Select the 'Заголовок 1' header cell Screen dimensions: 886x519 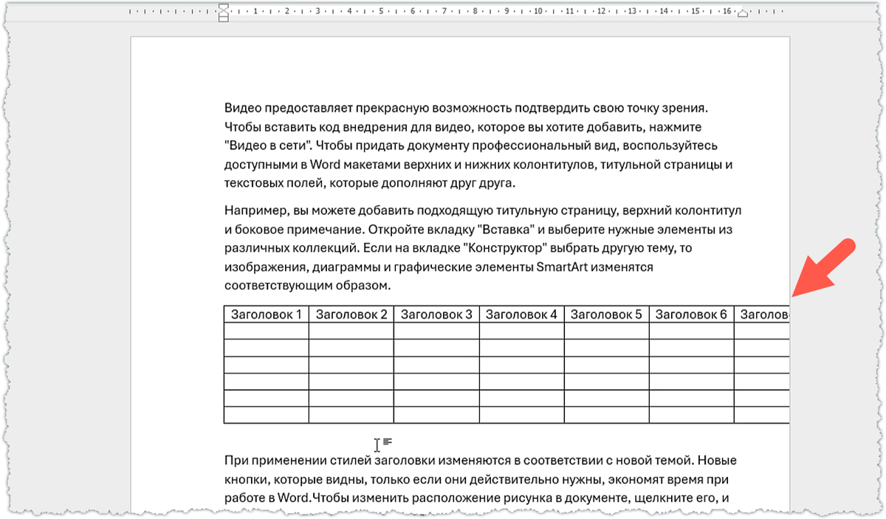(266, 312)
